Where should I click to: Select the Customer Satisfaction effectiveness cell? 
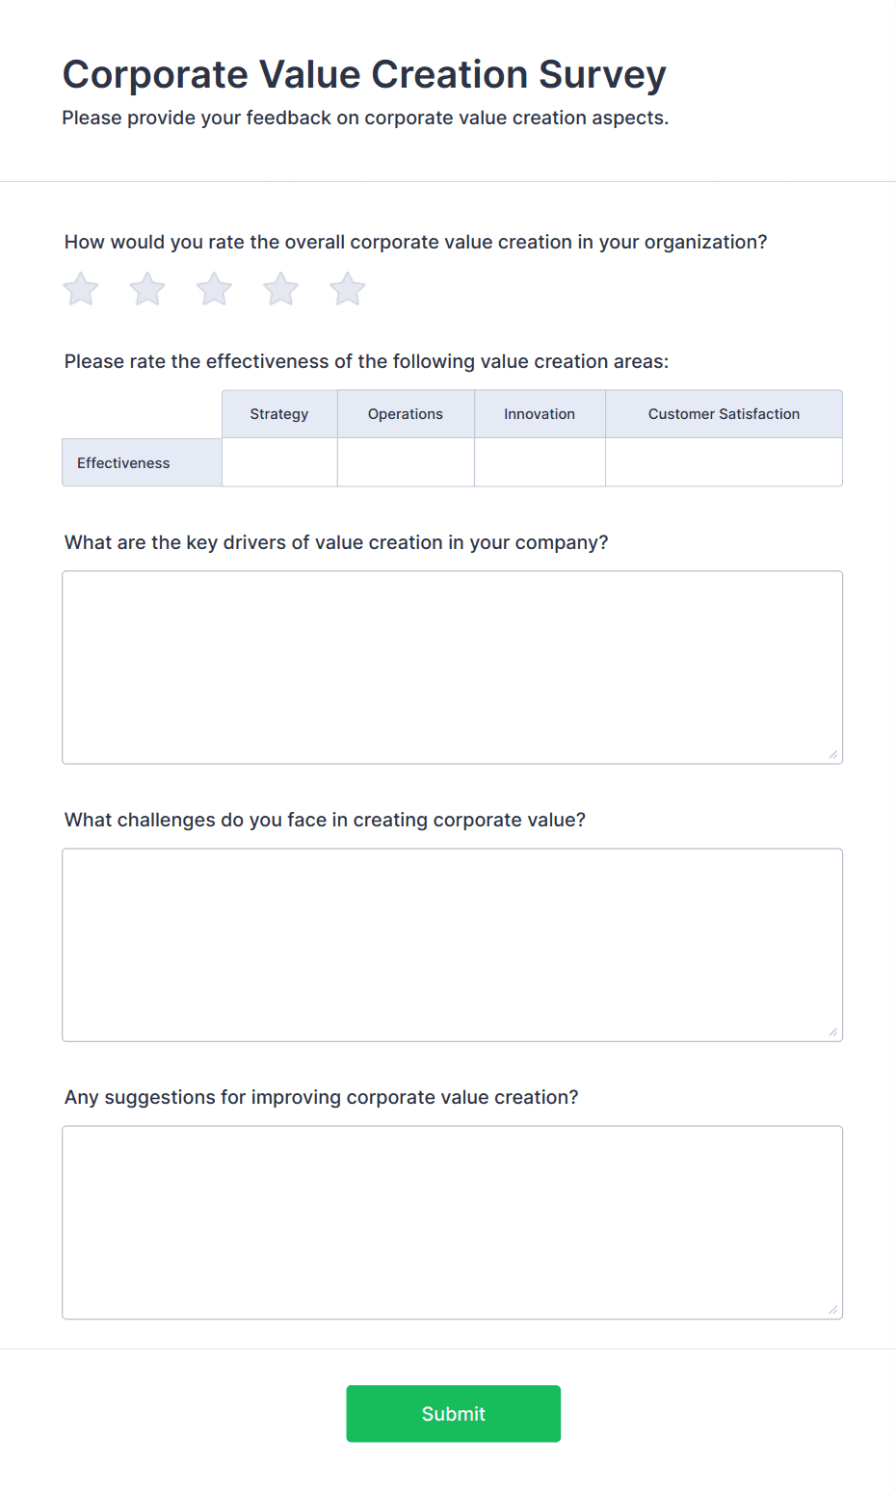click(x=723, y=462)
